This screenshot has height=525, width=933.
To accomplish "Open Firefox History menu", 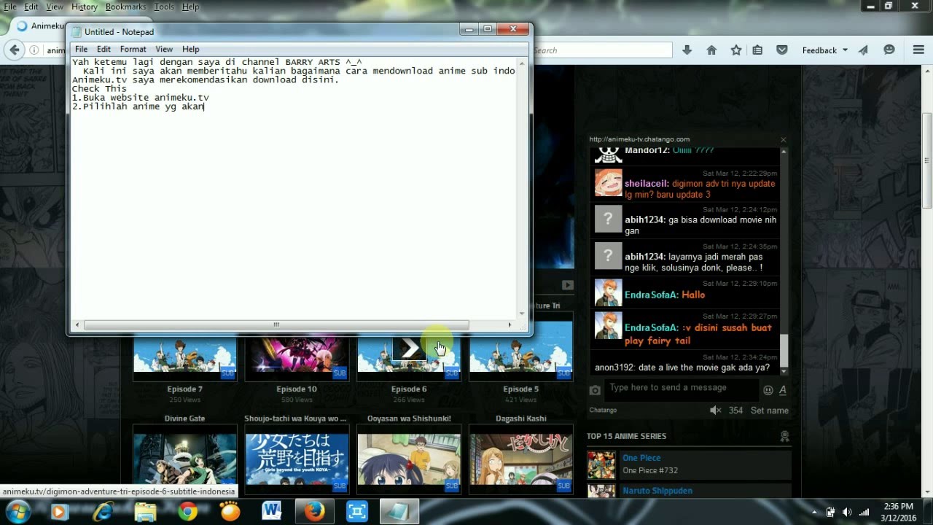I will point(84,7).
